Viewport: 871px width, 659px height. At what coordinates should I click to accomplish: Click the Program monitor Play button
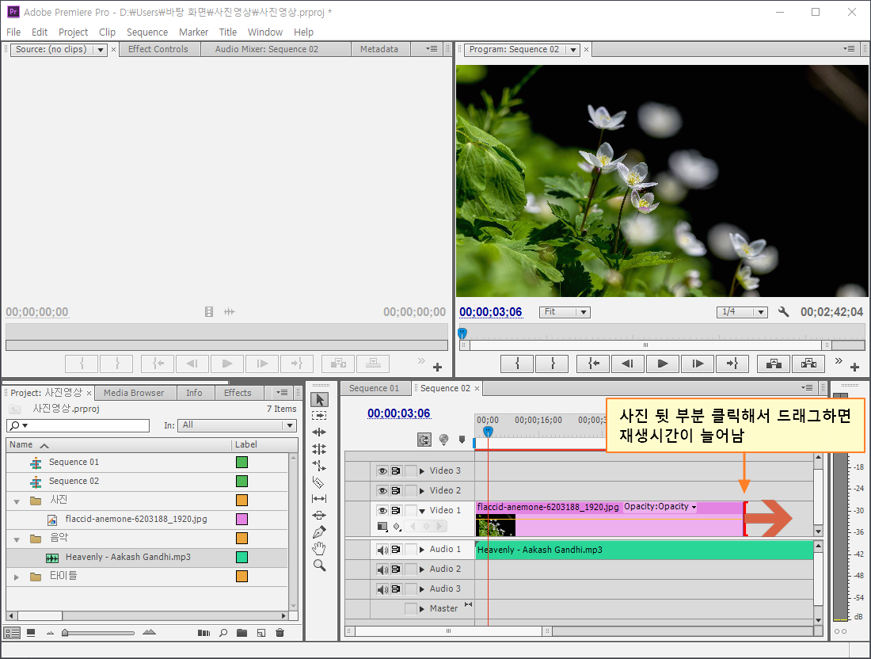point(663,364)
